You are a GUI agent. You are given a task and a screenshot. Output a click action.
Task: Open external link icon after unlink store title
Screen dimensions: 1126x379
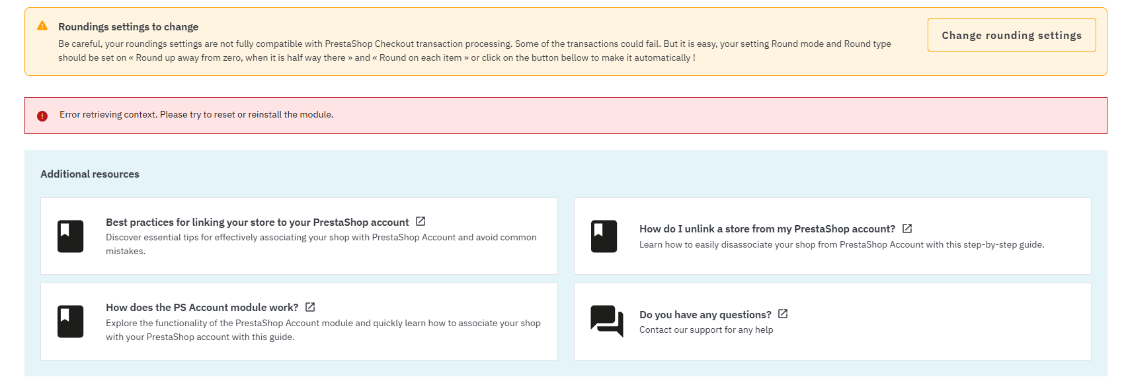907,228
